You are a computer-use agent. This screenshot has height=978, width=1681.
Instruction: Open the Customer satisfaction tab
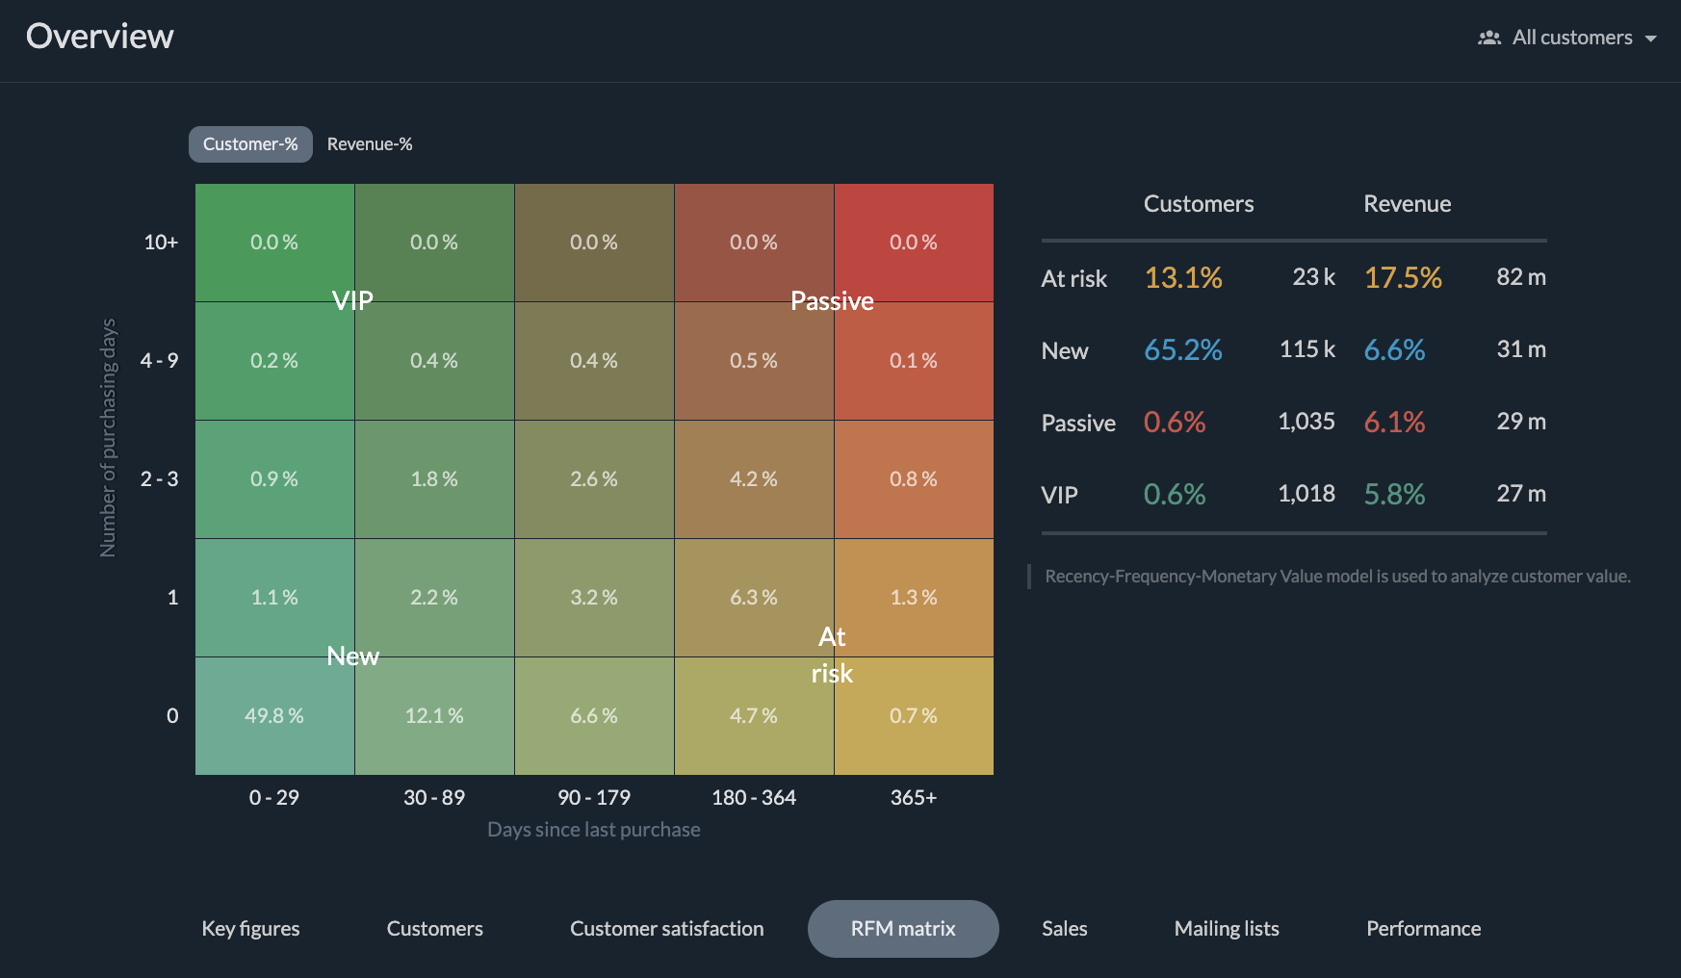click(x=667, y=929)
